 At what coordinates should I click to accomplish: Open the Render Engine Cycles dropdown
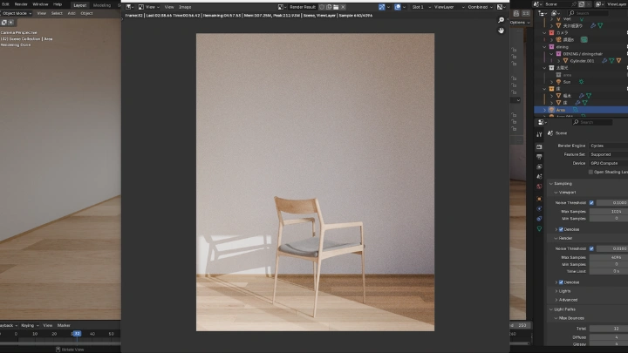[608, 146]
